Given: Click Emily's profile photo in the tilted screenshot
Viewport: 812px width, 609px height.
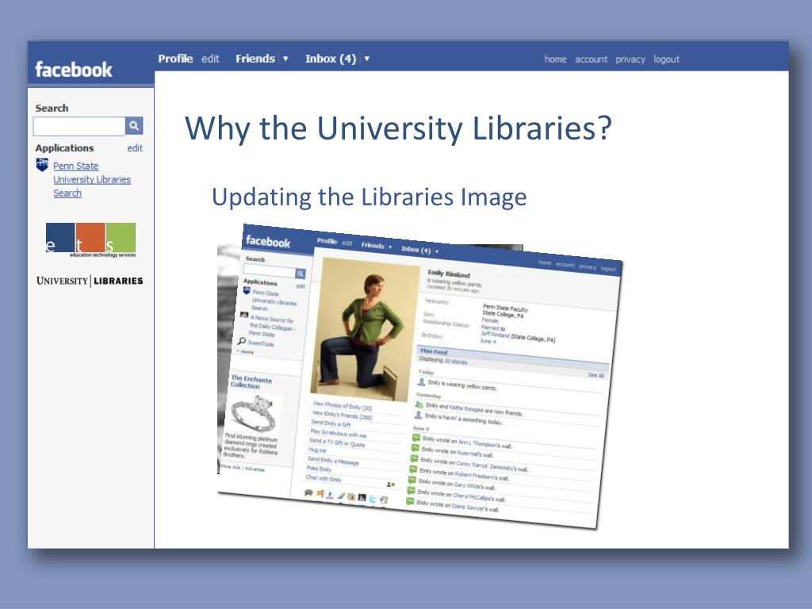Looking at the screenshot, I should (365, 329).
